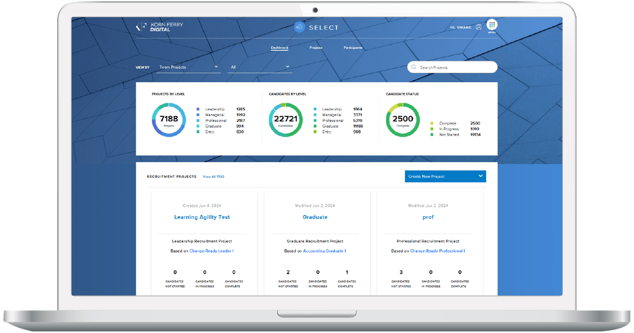Switch to the Dashboard tab
The height and width of the screenshot is (333, 634).
279,48
